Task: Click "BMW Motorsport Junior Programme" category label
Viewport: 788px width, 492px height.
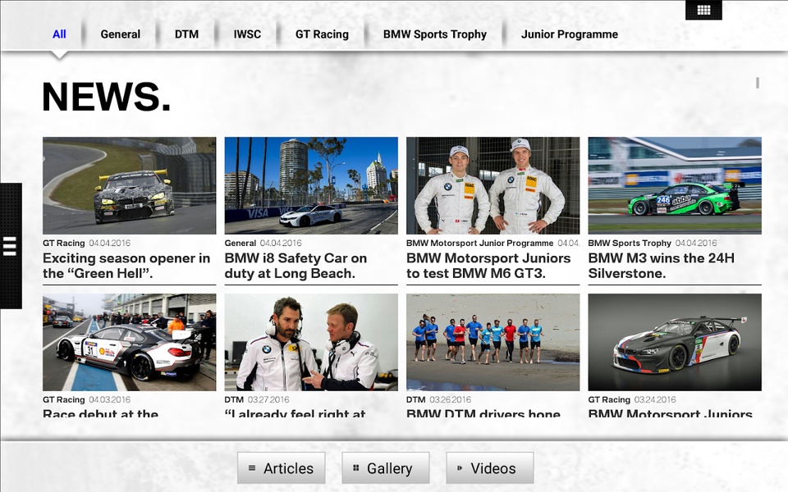Action: click(480, 243)
